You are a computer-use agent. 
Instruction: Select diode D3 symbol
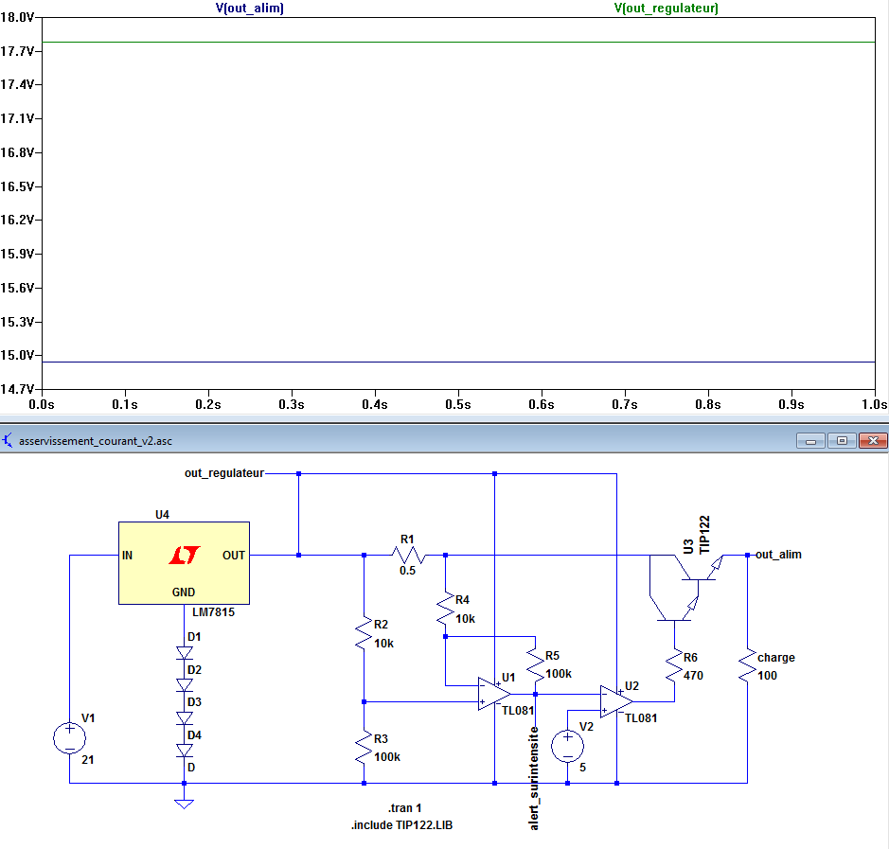coord(185,718)
